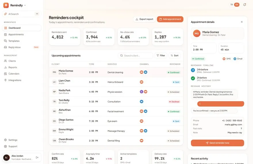Click the Remindly bell logo icon
This screenshot has height=164, width=253.
[x=6, y=5]
